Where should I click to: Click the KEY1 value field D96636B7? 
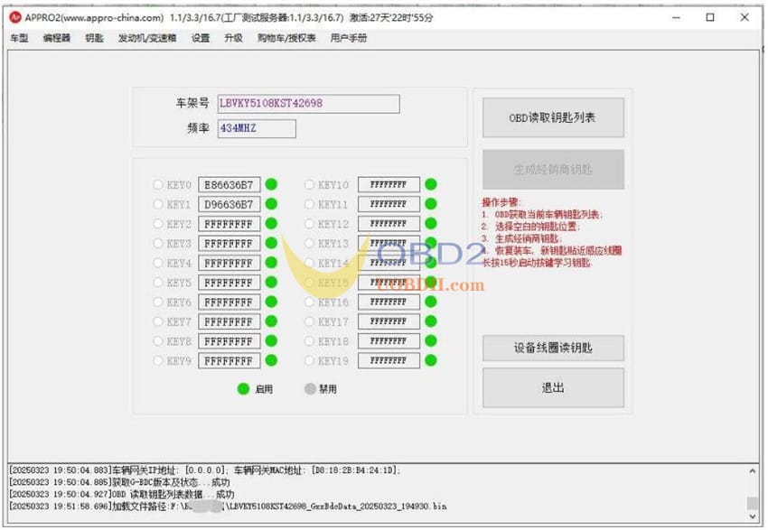pos(229,205)
